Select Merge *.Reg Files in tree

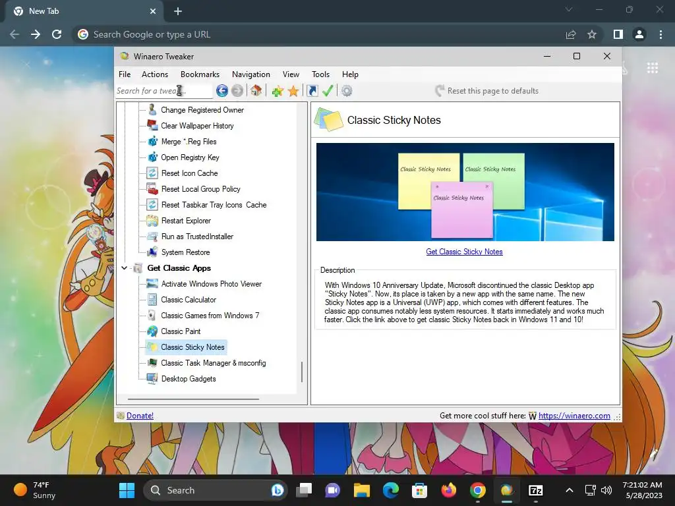pyautogui.click(x=189, y=142)
